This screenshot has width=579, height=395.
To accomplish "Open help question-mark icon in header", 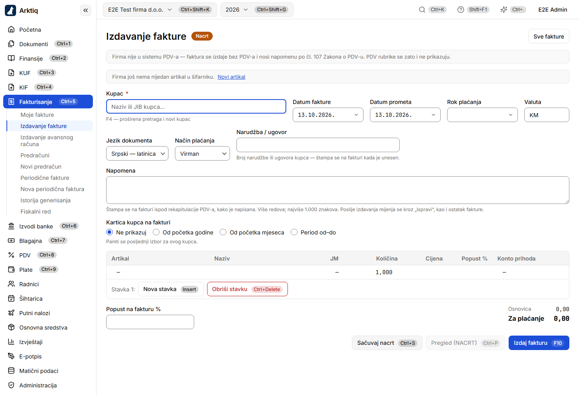I will pos(461,10).
